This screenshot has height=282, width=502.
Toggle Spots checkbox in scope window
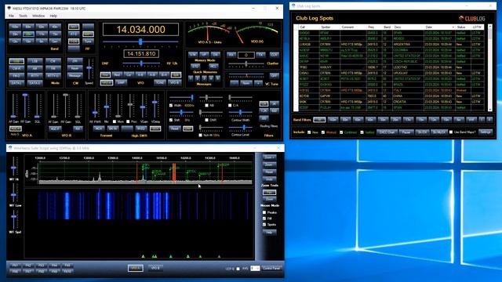[264, 225]
